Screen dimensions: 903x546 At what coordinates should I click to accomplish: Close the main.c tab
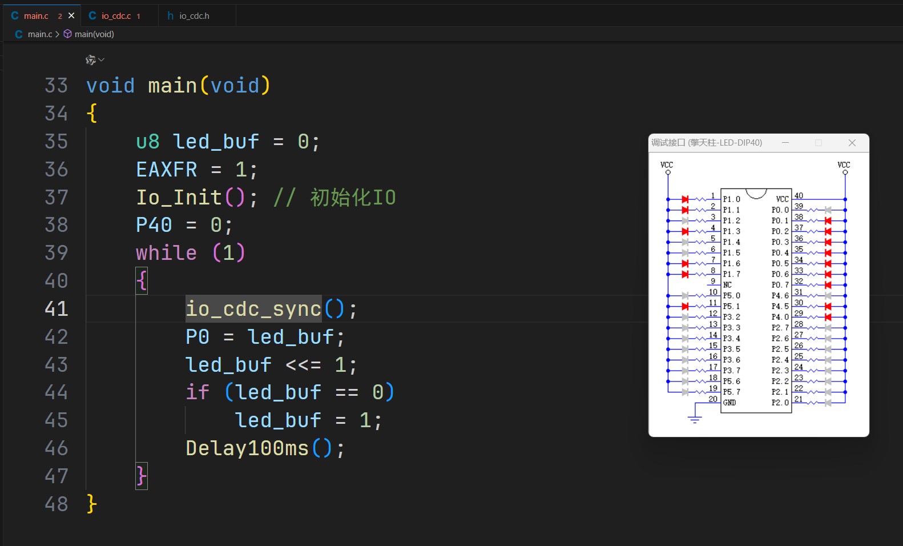[x=71, y=15]
